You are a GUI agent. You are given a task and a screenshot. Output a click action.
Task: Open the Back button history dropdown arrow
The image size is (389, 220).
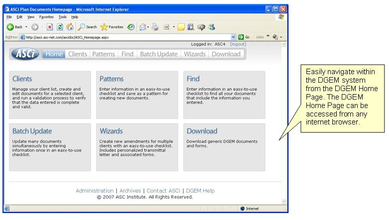26,27
